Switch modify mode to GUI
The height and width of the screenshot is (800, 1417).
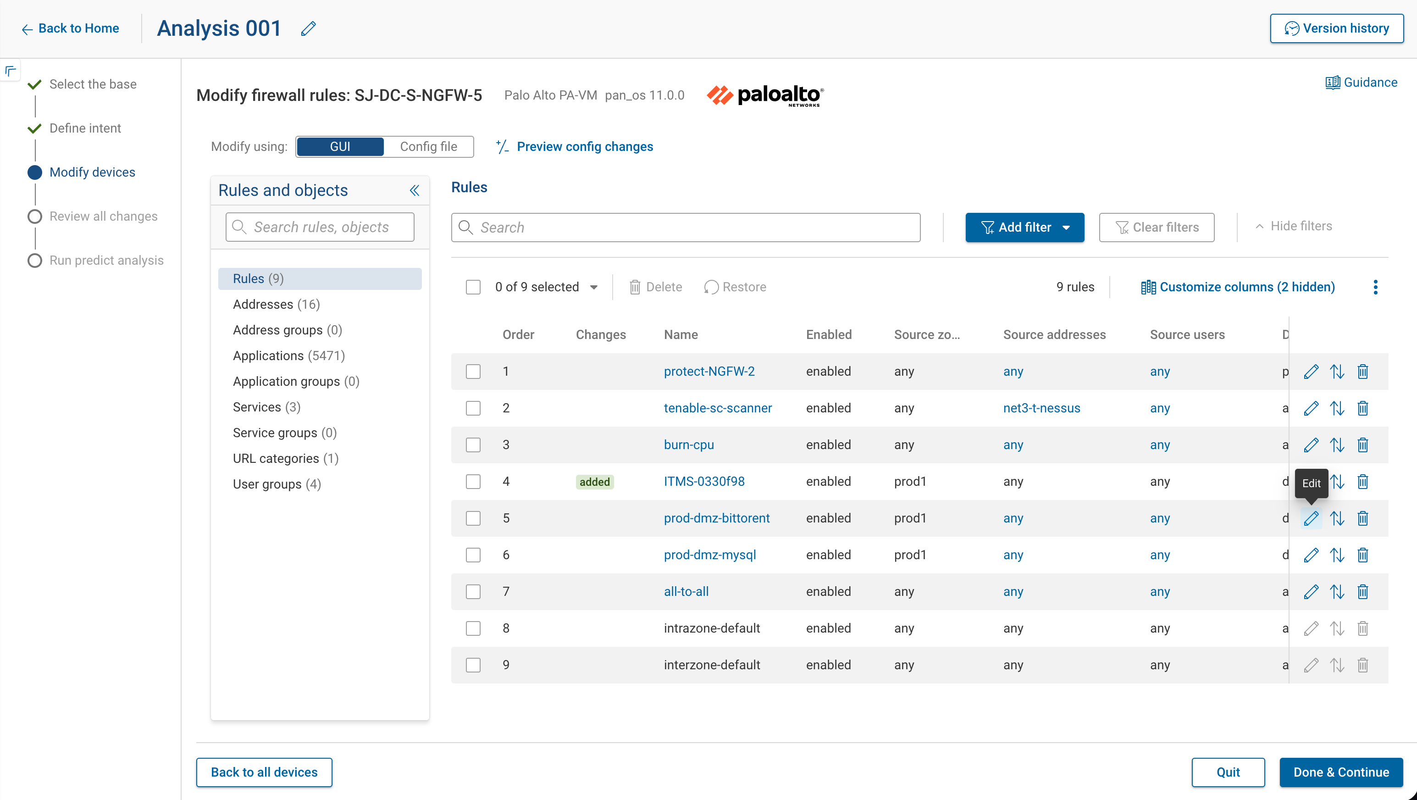tap(340, 146)
